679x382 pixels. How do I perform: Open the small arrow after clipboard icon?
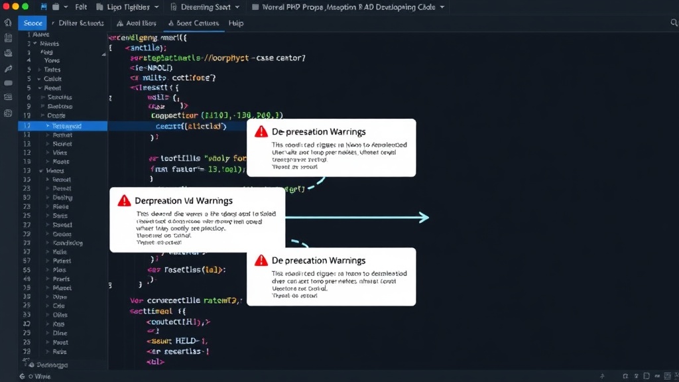66,7
